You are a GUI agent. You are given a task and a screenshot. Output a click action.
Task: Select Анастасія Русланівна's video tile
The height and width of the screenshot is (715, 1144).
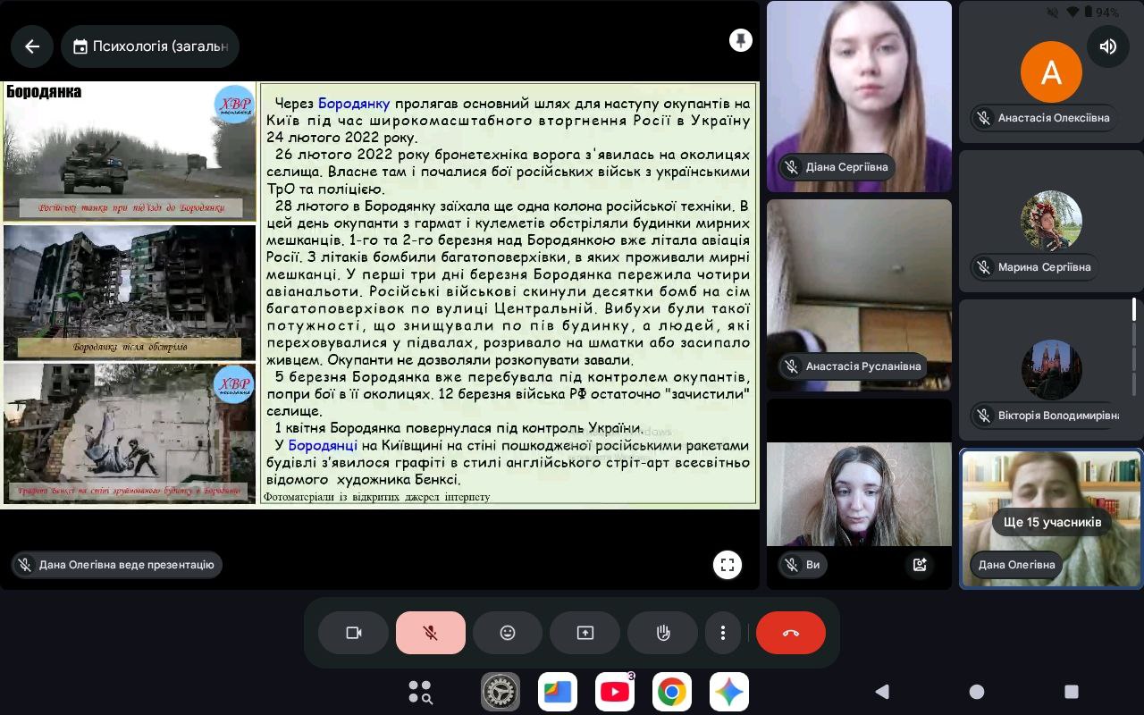click(x=859, y=295)
